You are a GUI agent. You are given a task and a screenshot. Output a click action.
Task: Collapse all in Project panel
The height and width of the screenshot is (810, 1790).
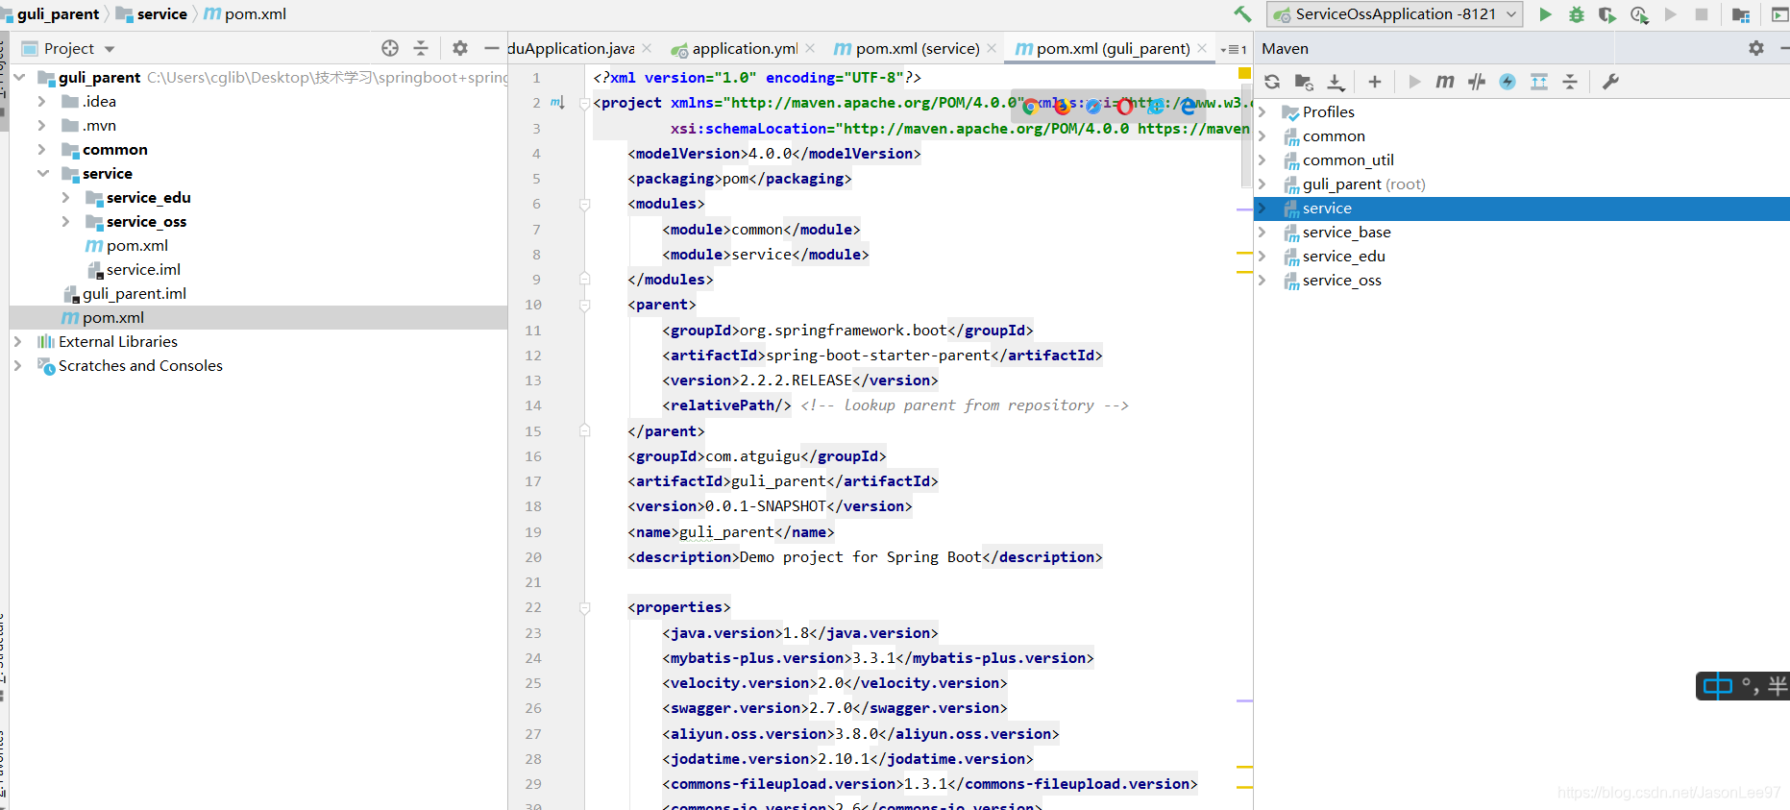pyautogui.click(x=421, y=48)
